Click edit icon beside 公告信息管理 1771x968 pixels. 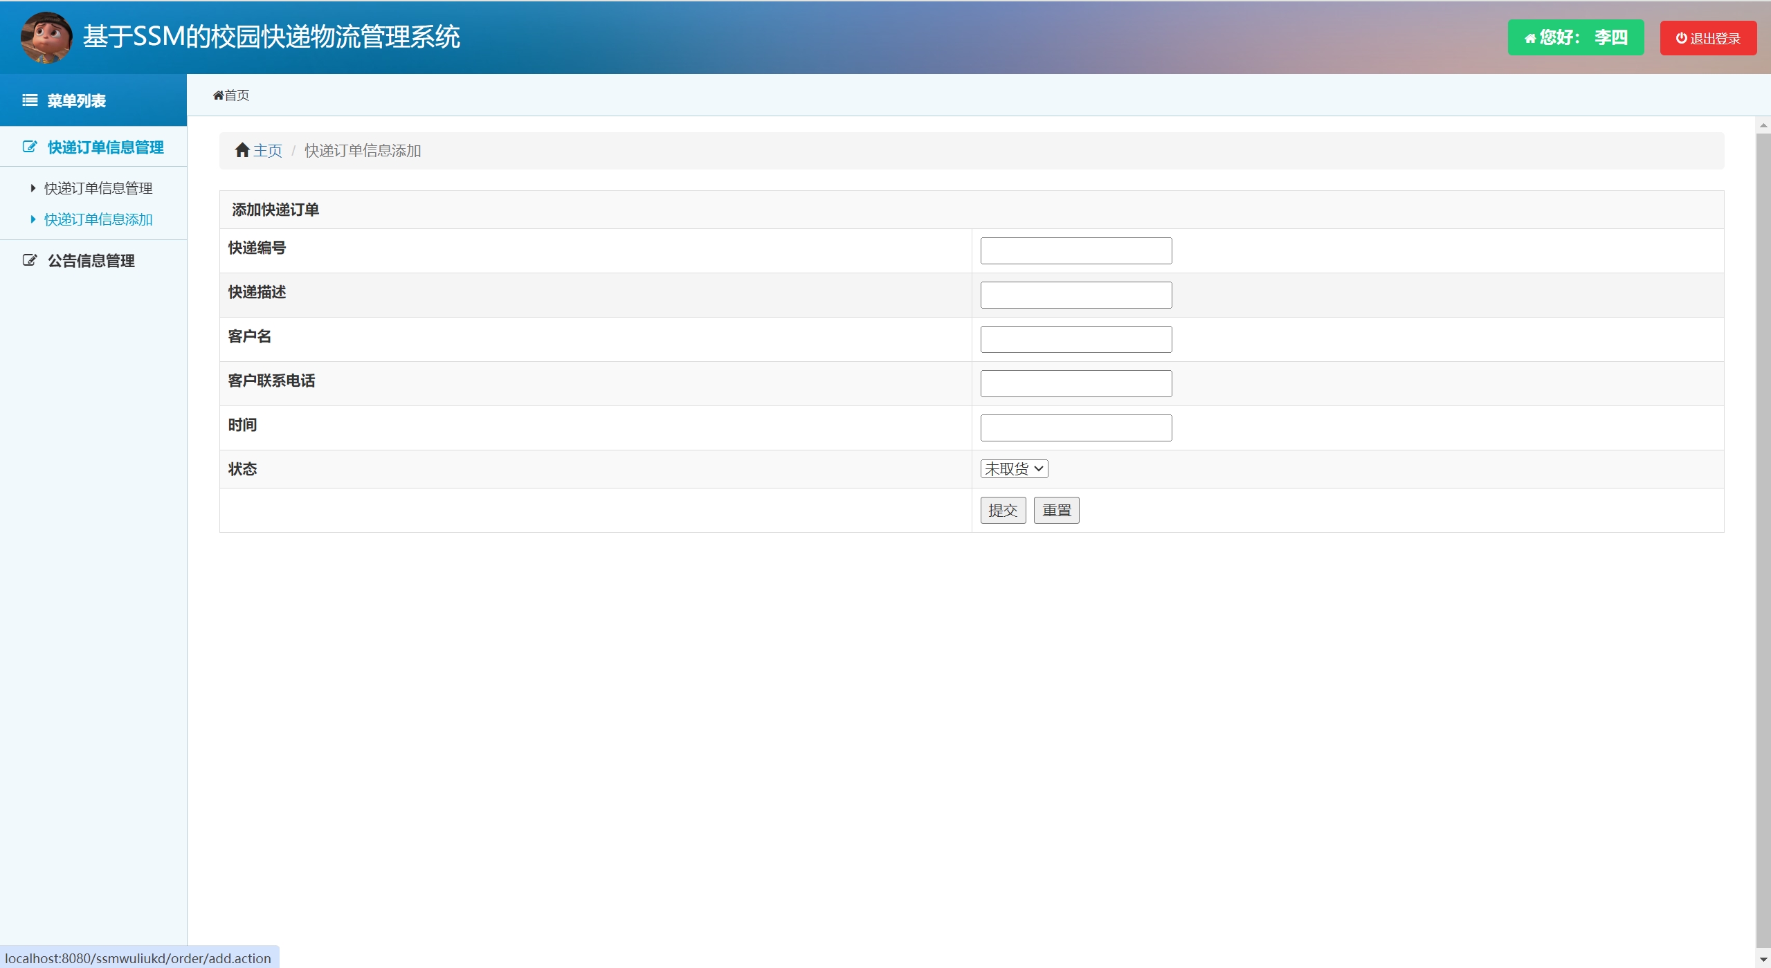(29, 260)
